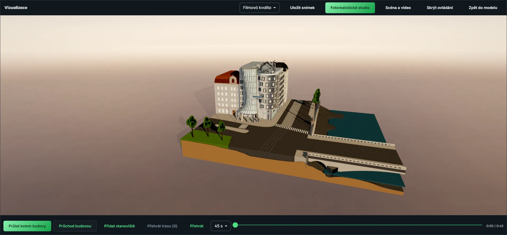The width and height of the screenshot is (507, 235).
Task: Click the green timeline slider handle
Action: 235,225
